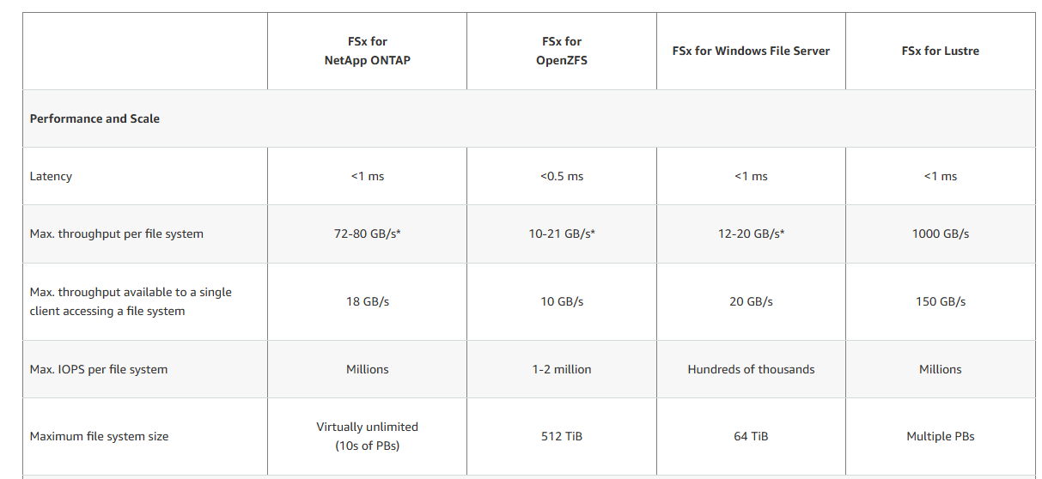Click the Maximum file system size label

(99, 436)
